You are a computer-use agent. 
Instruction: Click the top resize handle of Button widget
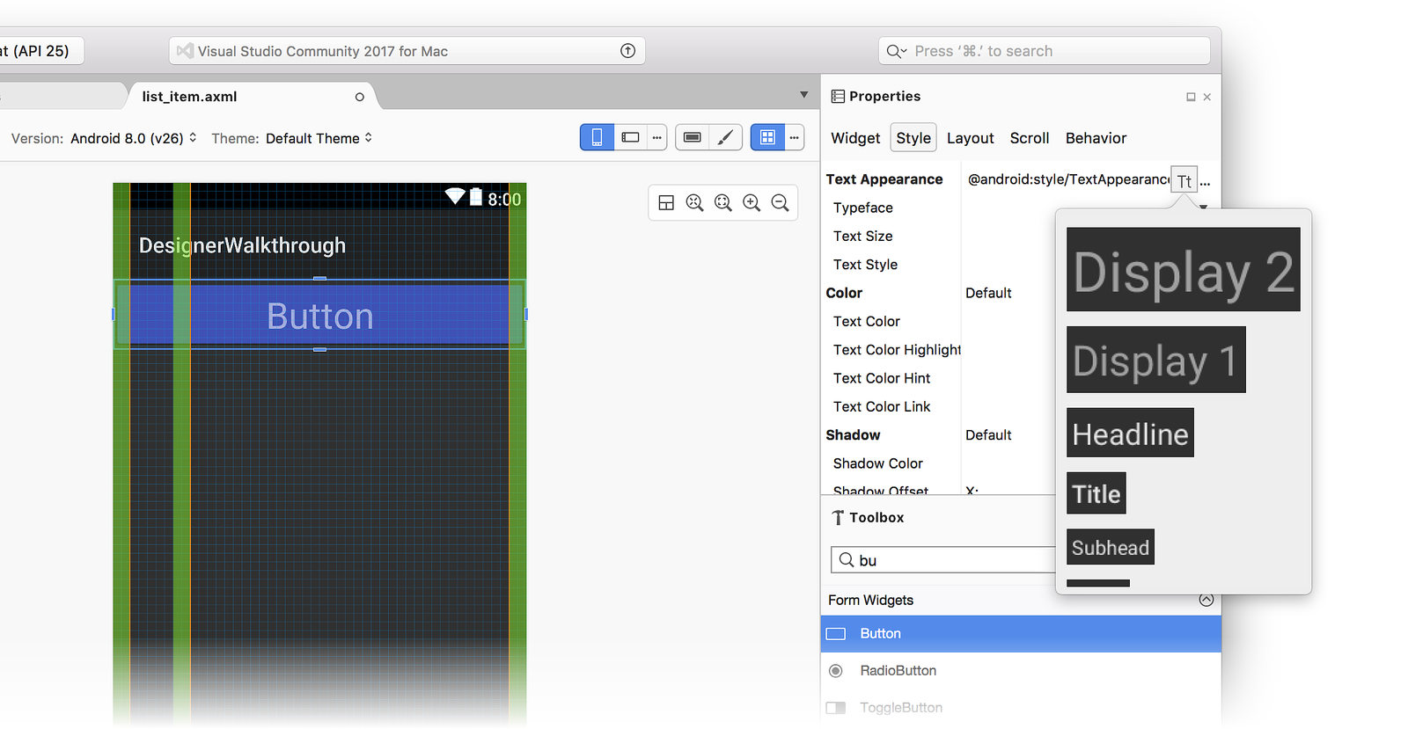click(320, 279)
